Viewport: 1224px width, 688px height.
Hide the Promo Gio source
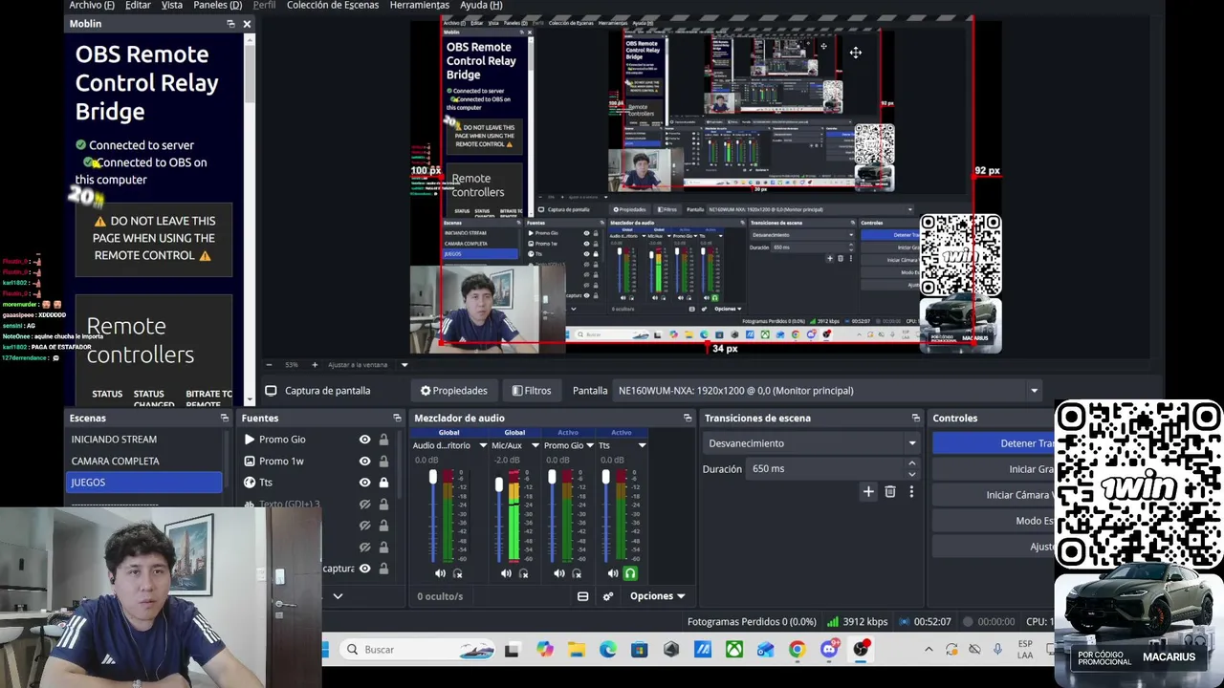(364, 440)
